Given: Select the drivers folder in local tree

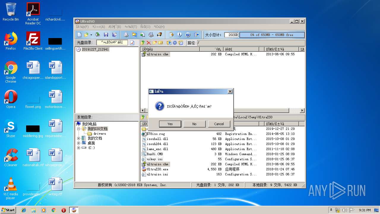Looking at the screenshot, I should 99,133.
